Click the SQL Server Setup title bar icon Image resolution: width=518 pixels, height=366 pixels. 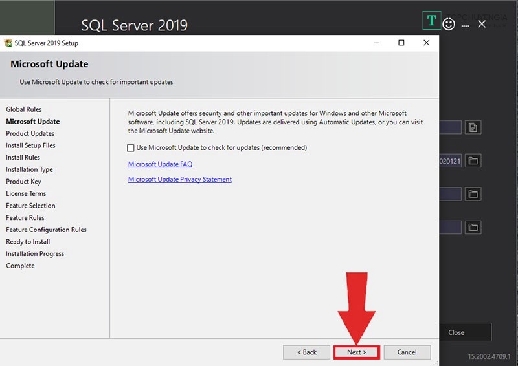pos(8,43)
